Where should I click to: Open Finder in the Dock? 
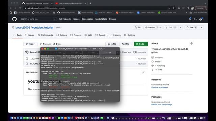[12, 118]
